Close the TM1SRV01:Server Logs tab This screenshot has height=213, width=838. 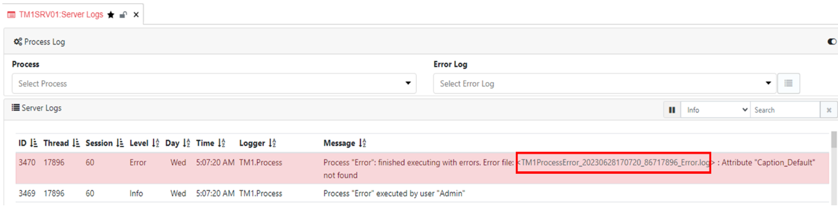[136, 14]
